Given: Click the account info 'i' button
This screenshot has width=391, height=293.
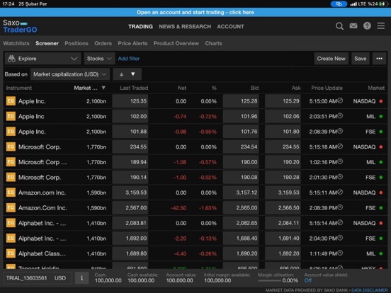Looking at the screenshot, I should click(x=81, y=278).
